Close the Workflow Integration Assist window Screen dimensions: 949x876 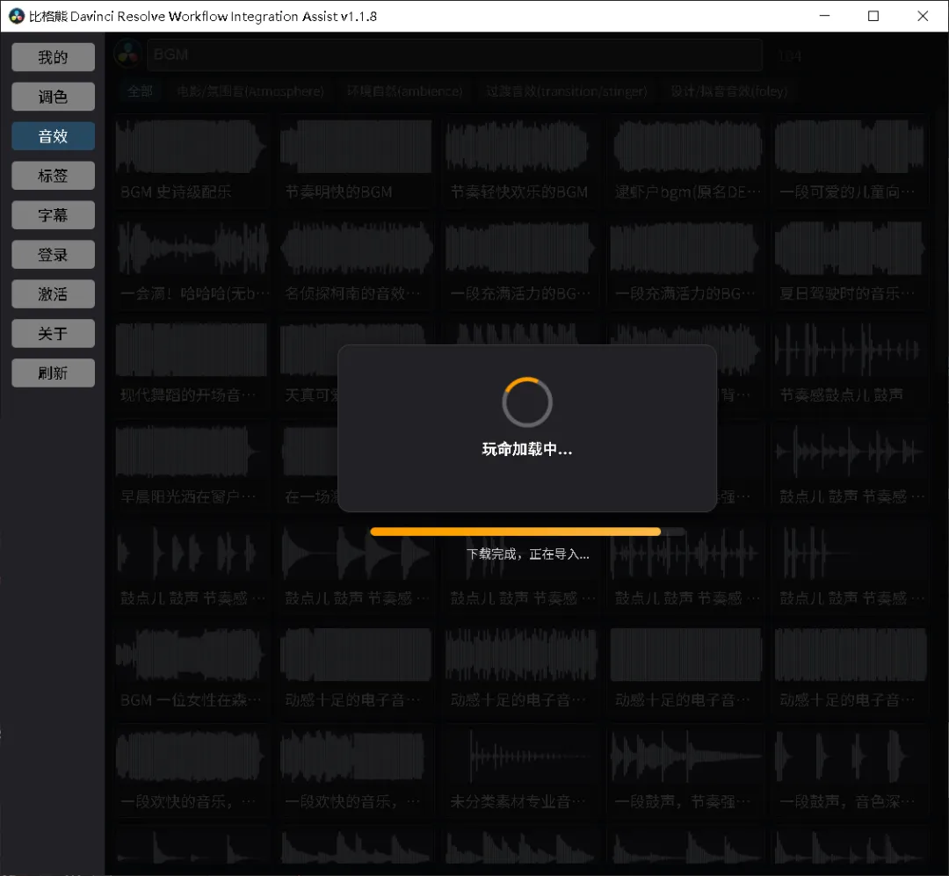click(x=923, y=16)
